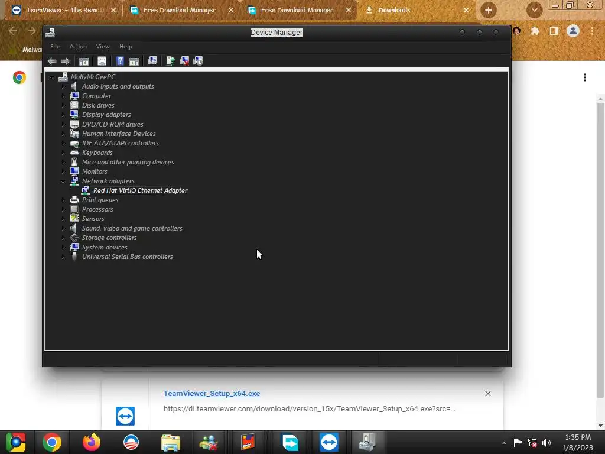Image resolution: width=605 pixels, height=454 pixels.
Task: Click the volume speaker tray icon
Action: click(x=546, y=443)
